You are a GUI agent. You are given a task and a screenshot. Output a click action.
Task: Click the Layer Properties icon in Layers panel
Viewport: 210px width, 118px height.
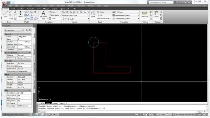tap(64, 12)
